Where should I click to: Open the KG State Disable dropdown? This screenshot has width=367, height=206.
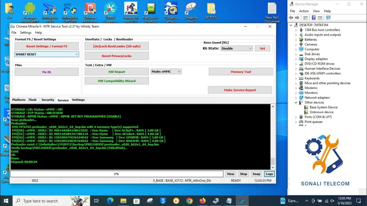tap(237, 48)
